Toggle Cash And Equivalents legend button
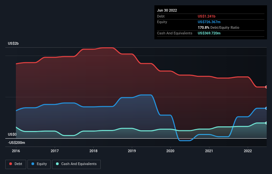This screenshot has height=174, width=272. point(76,164)
